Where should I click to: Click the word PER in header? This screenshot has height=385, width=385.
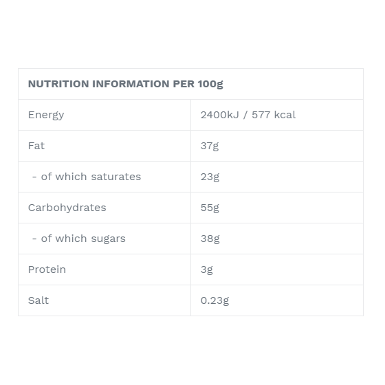184,84
